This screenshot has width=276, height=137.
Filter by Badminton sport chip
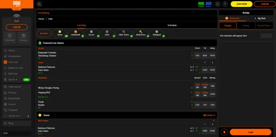(x=140, y=33)
